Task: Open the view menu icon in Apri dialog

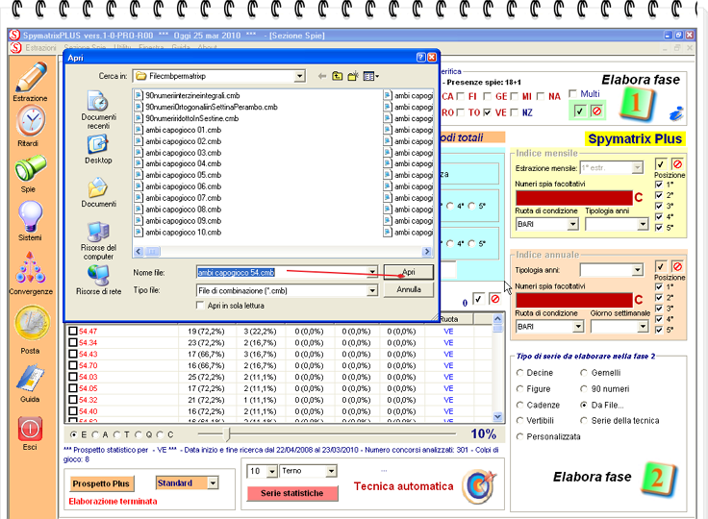Action: pos(370,76)
